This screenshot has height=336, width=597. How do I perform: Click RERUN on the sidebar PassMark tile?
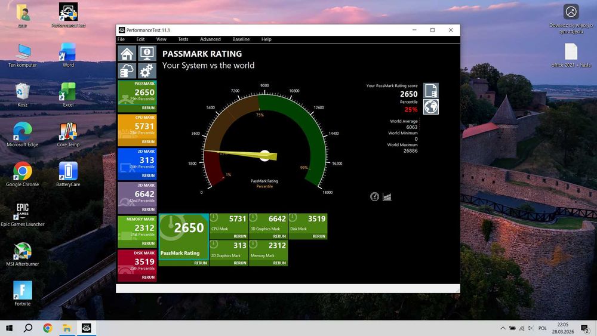pyautogui.click(x=148, y=108)
